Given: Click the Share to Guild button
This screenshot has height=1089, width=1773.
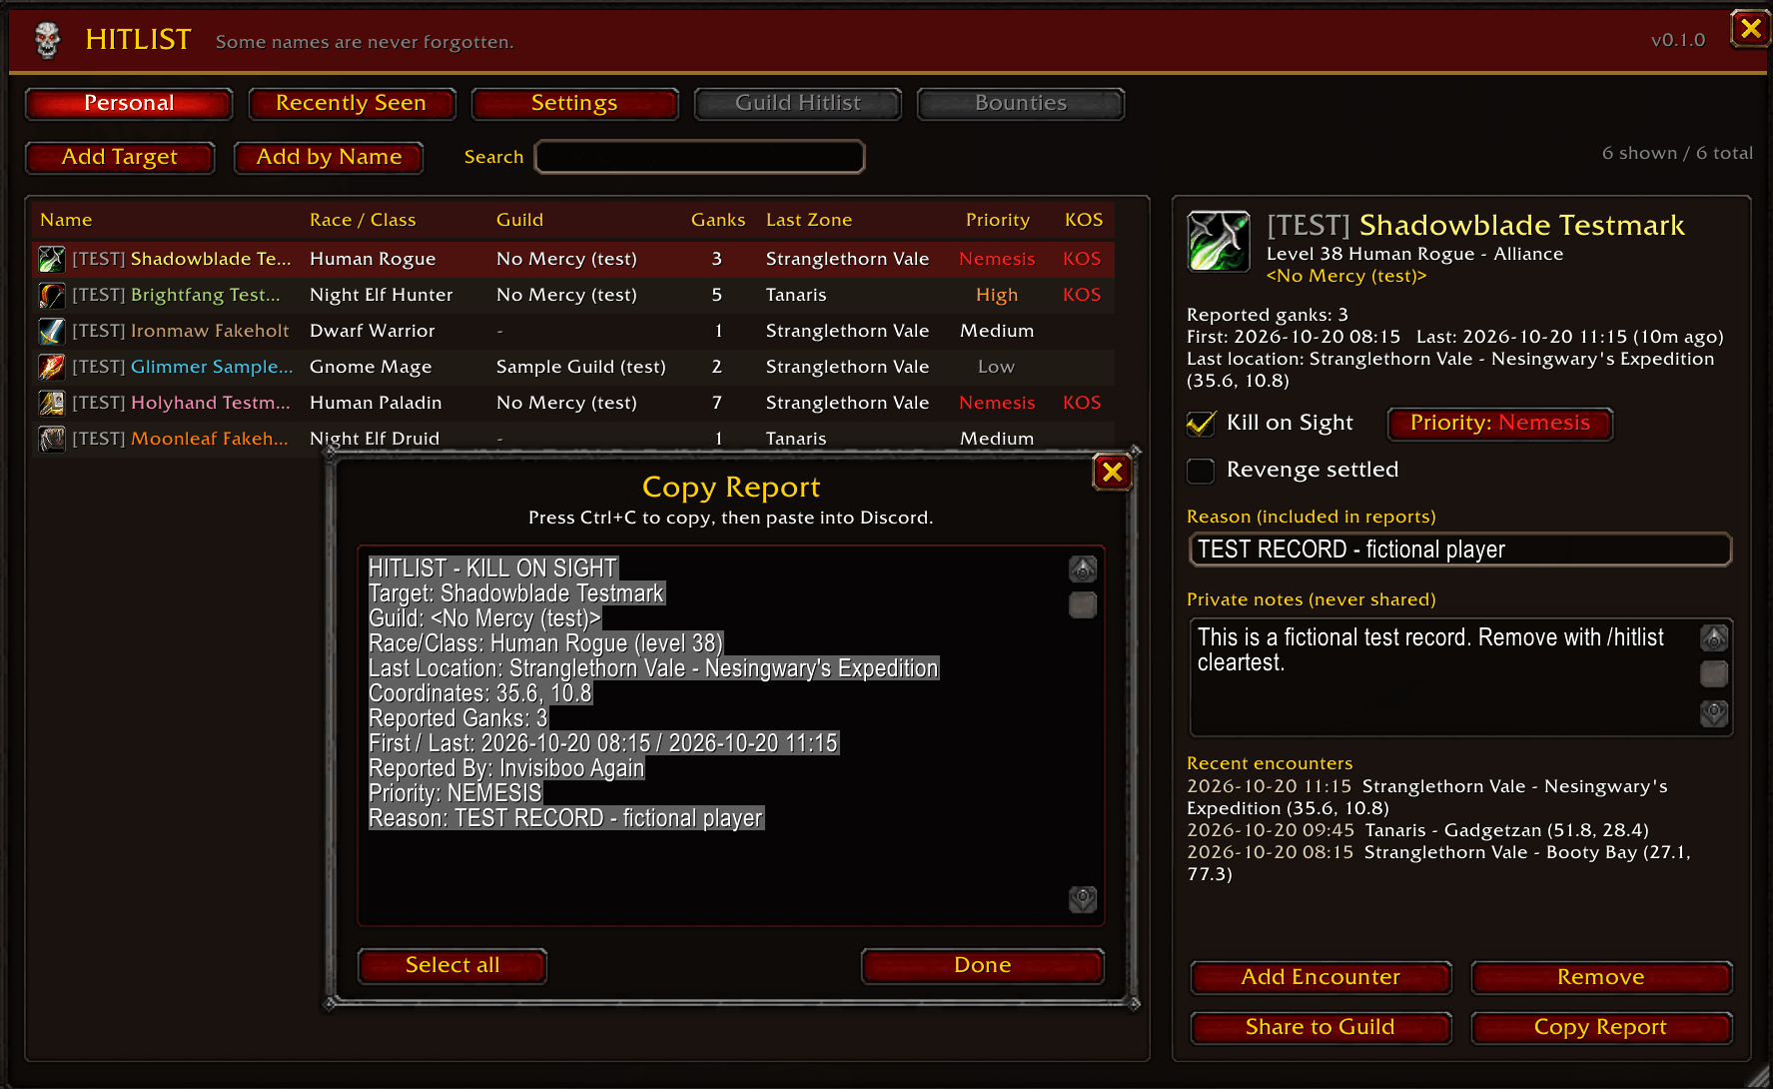Looking at the screenshot, I should click(x=1321, y=1027).
